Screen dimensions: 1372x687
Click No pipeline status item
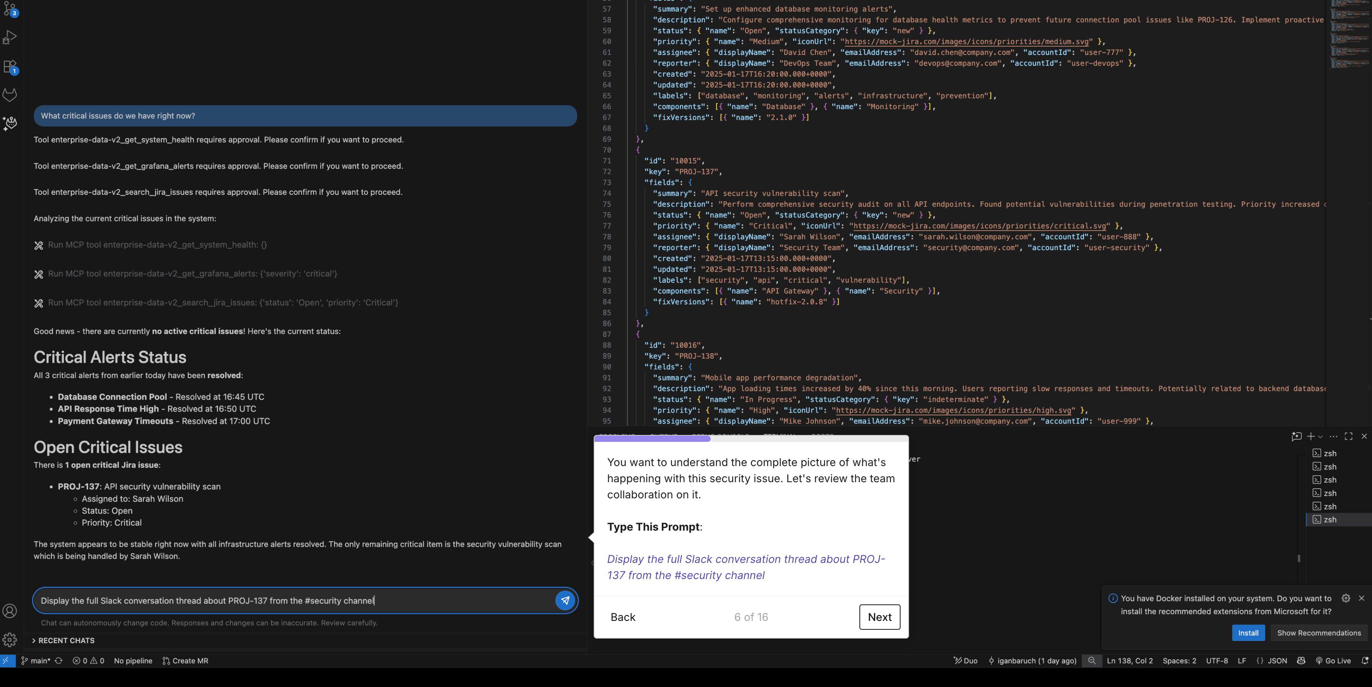[133, 660]
